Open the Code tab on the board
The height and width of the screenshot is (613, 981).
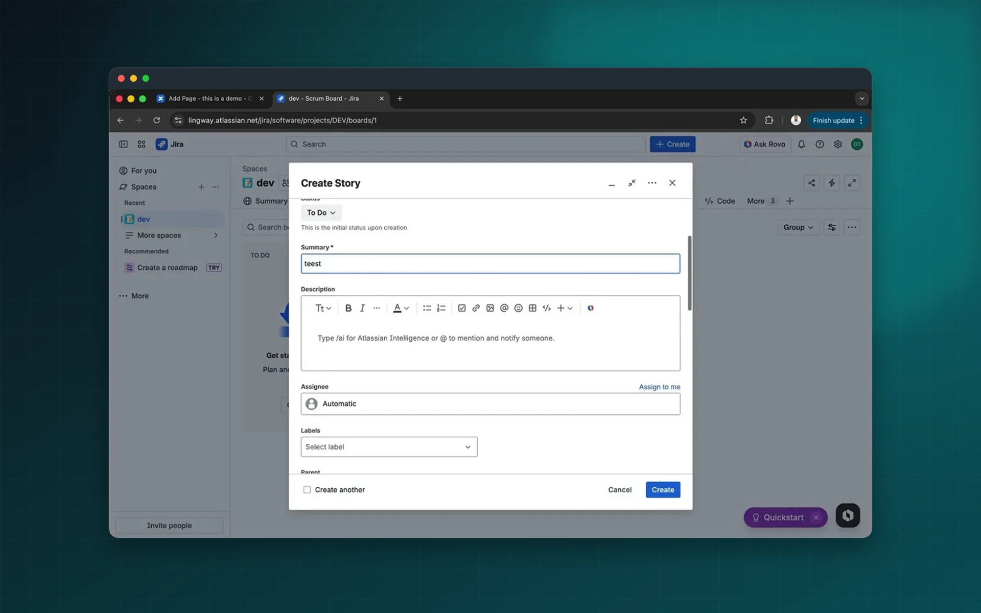[720, 201]
